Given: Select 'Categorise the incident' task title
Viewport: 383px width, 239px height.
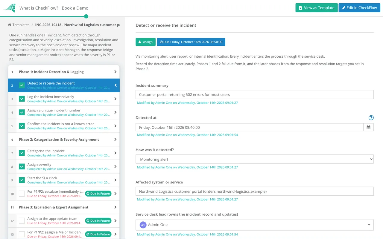Looking at the screenshot, I should 46,151.
